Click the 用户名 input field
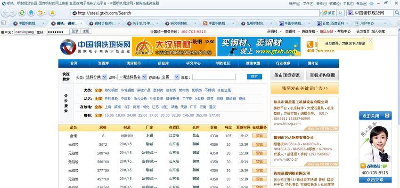This screenshot has height=188, width=400. coord(25,32)
